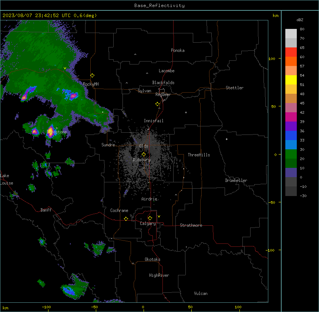Click the white caret marker west of Ponoka

(135, 54)
